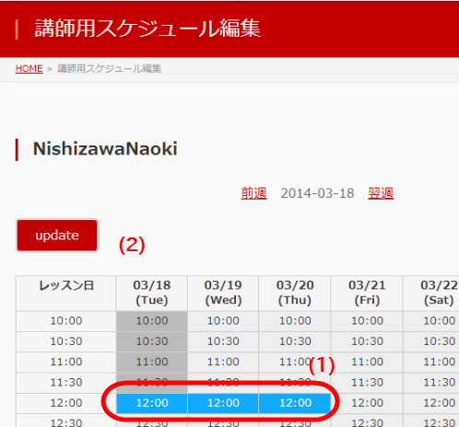Select the 12:00 slot on 03/21 (Fri)

click(367, 403)
